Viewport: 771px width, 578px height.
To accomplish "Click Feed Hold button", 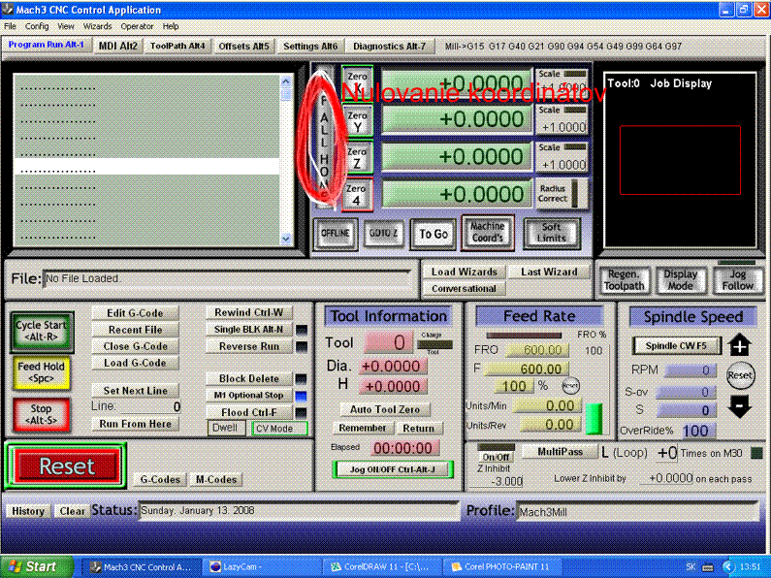I will [42, 372].
